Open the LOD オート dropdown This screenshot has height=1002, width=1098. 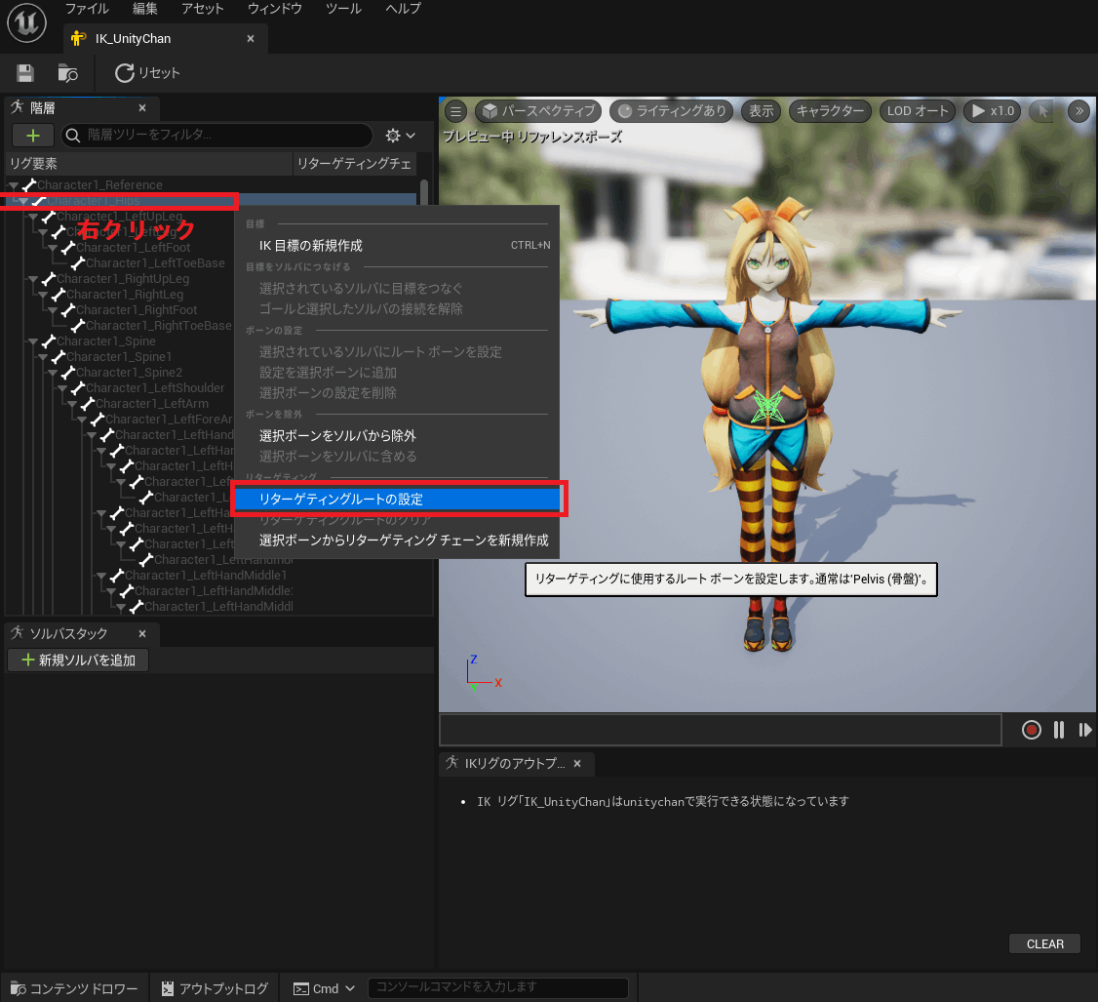[x=918, y=110]
